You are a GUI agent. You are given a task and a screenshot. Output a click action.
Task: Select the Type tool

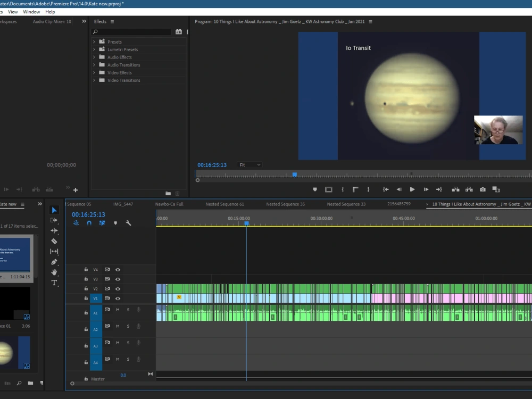pos(54,282)
